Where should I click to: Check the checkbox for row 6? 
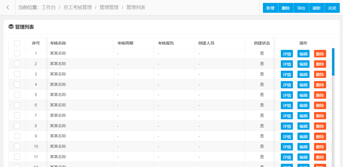pyautogui.click(x=17, y=105)
